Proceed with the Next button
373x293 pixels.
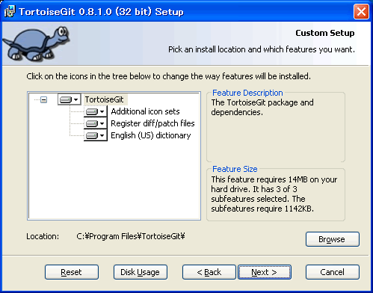[265, 272]
